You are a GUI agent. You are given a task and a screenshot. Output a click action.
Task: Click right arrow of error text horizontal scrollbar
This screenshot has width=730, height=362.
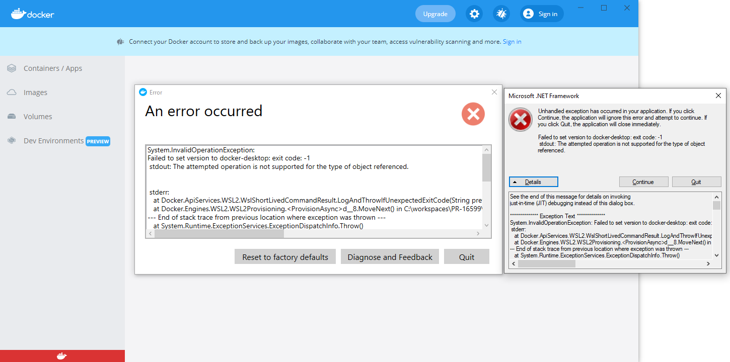tap(478, 234)
